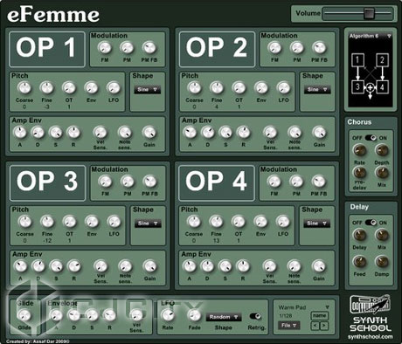Screen dimensions: 402x344
Task: Go to previous preset arrow
Action: click(x=315, y=326)
